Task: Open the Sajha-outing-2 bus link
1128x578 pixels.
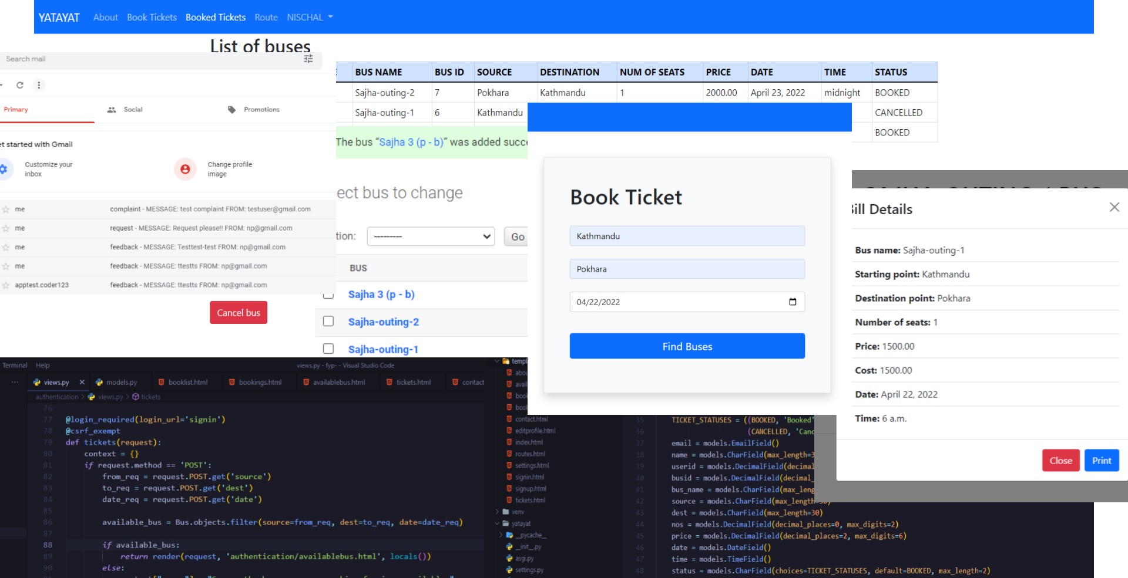Action: [384, 322]
